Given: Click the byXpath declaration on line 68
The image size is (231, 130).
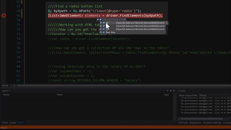Looking at the screenshot, I should pos(60,11).
